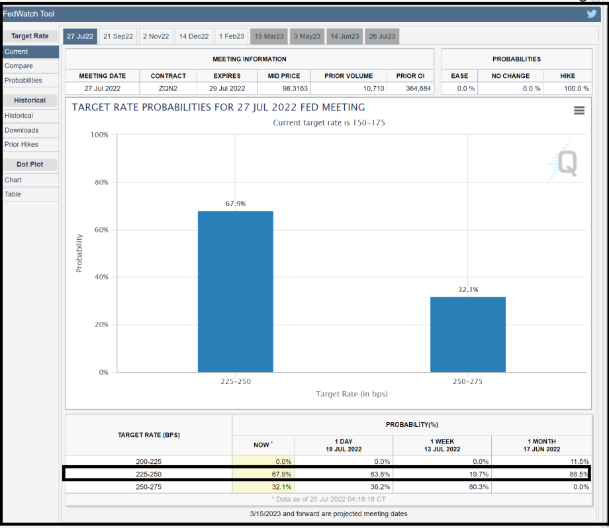
Task: Switch to the 1 Feb23 tab
Action: coord(232,36)
